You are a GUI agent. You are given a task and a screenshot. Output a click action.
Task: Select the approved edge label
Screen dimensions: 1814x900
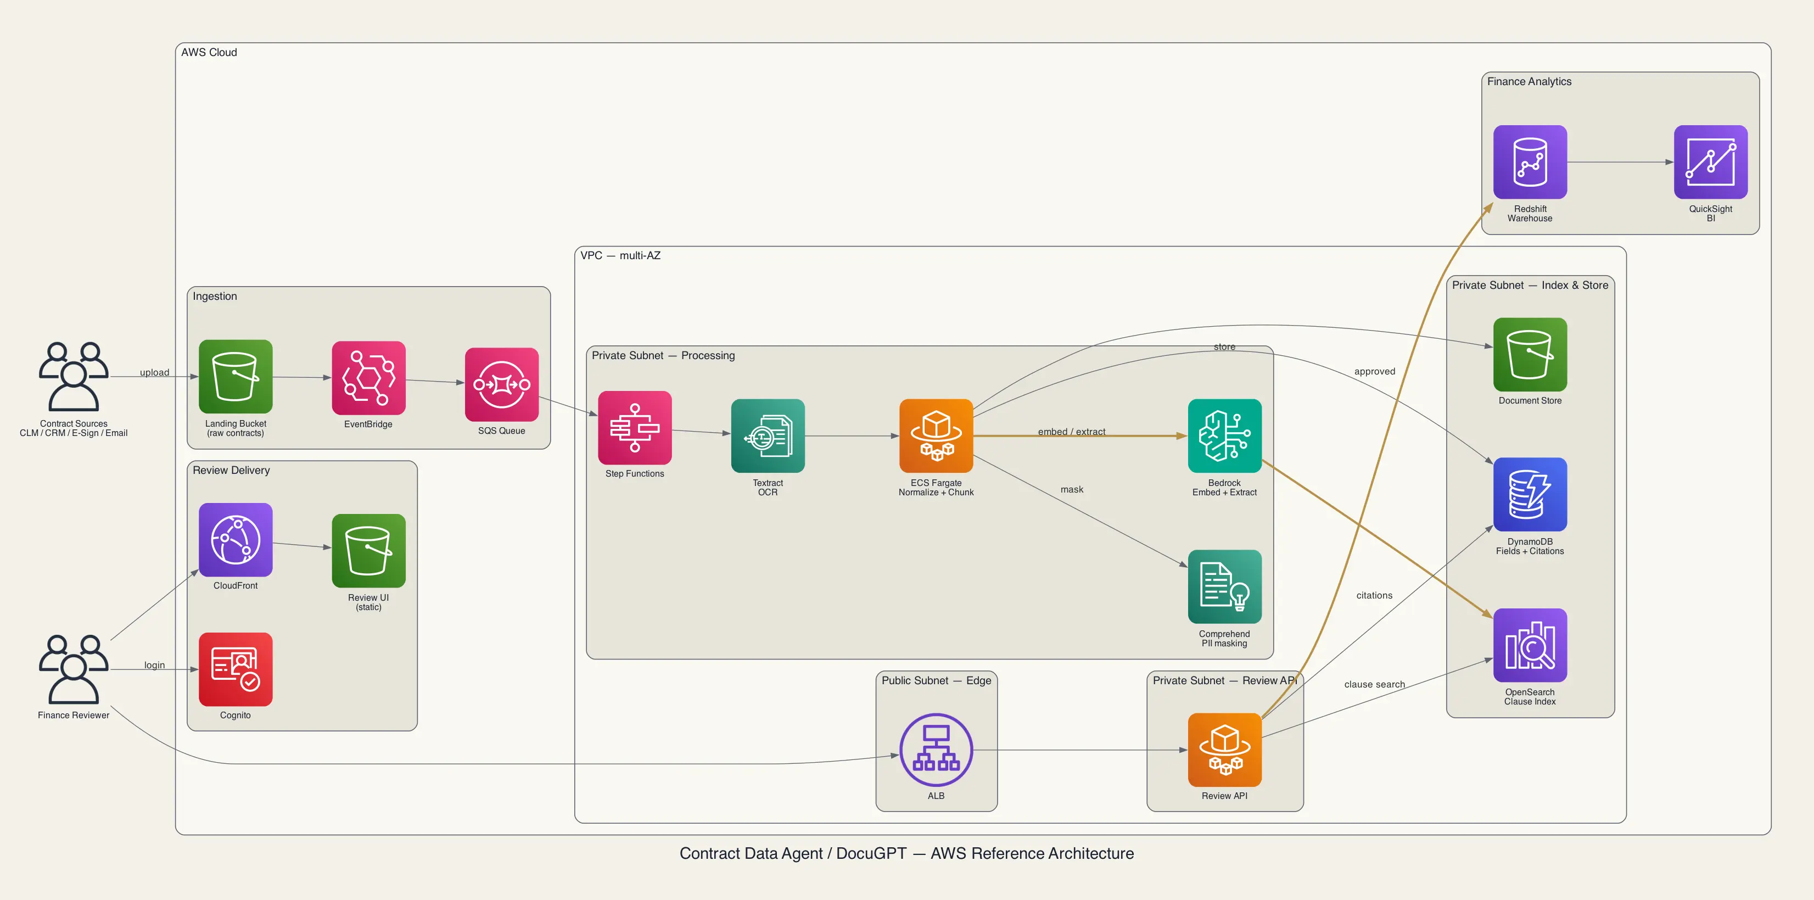click(x=1374, y=371)
